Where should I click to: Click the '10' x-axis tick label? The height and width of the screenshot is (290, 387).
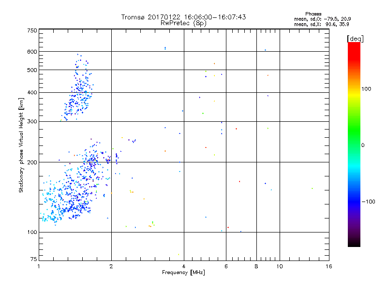(280, 266)
